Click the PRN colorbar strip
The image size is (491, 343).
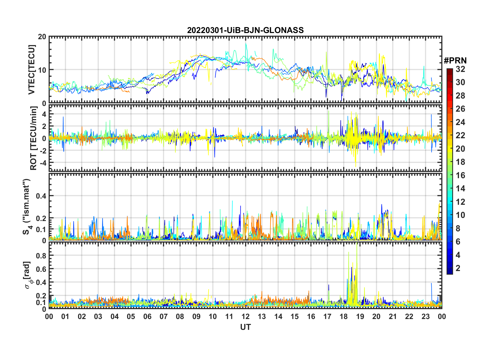click(449, 171)
